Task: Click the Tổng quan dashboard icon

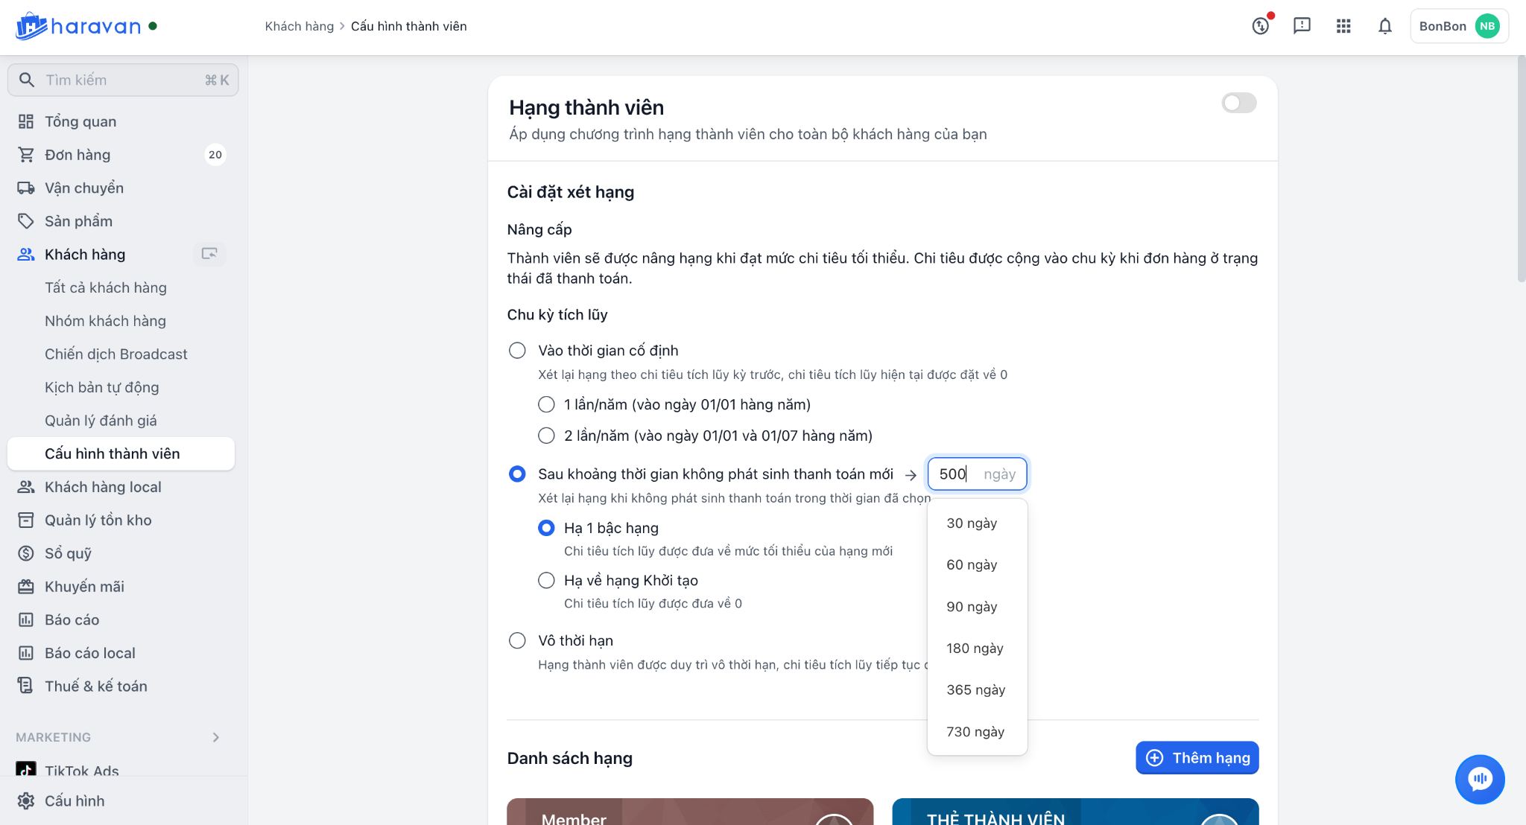Action: (26, 121)
